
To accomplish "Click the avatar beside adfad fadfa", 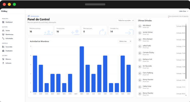I will [140, 46].
